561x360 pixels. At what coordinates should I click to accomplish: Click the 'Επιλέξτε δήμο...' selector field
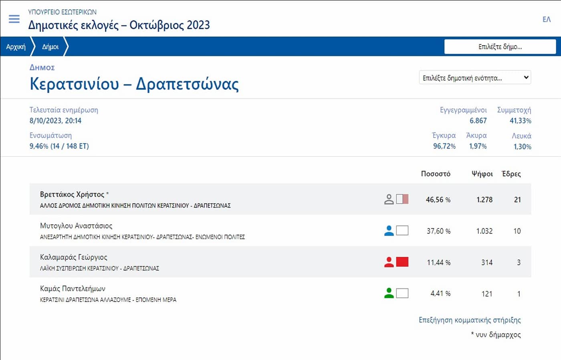500,46
